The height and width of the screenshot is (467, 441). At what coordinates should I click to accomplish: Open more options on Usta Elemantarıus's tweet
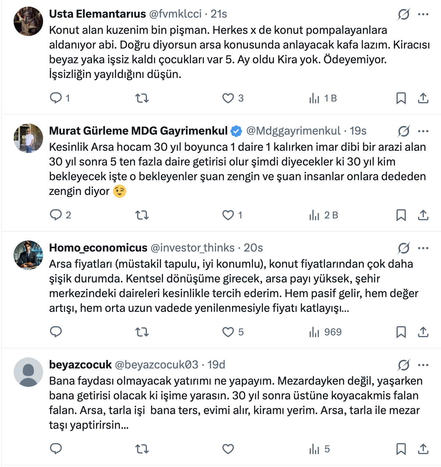click(x=423, y=14)
